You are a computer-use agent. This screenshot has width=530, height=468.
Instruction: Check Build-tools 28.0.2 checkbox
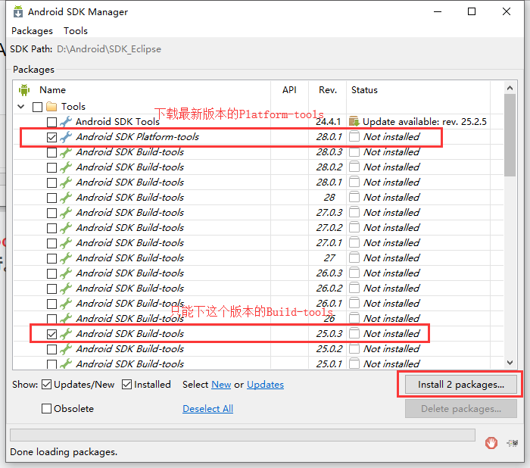(51, 167)
